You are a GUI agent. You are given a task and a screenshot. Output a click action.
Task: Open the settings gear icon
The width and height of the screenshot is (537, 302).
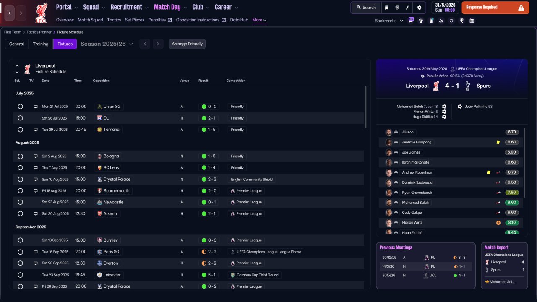pos(419,8)
